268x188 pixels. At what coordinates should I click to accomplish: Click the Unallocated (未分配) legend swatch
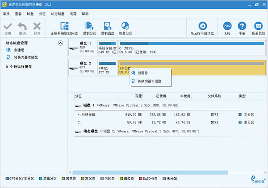164,179
